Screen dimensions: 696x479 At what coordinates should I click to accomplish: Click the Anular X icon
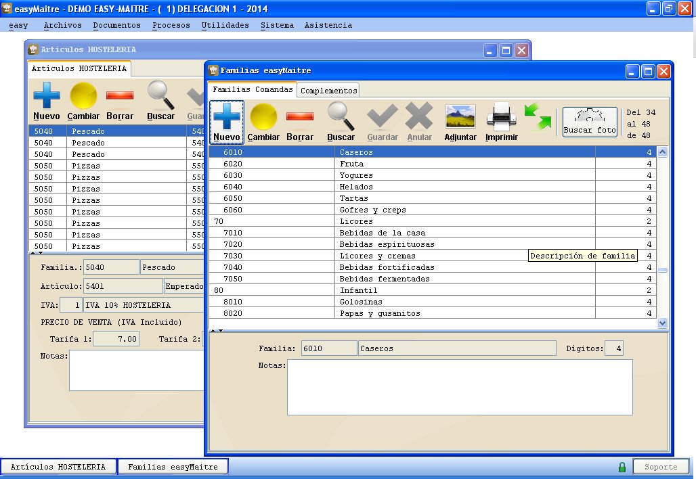(420, 122)
